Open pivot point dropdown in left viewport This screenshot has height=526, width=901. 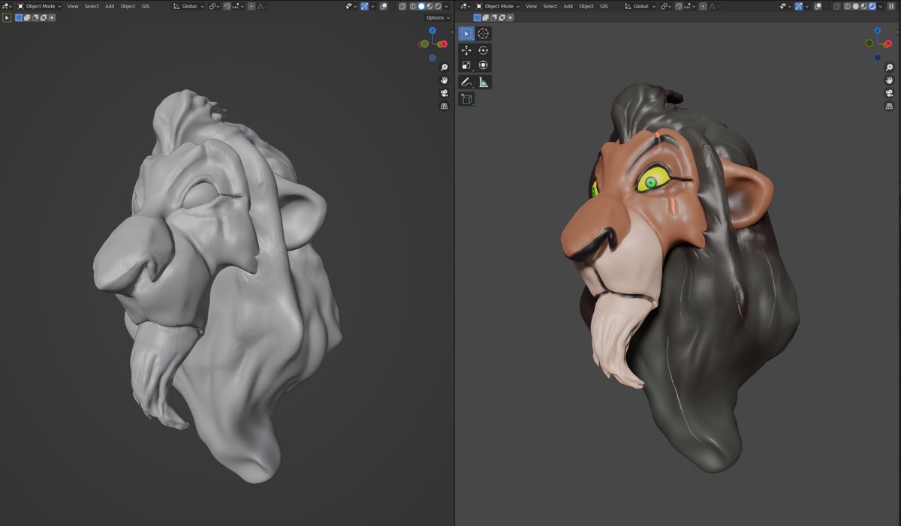click(214, 6)
